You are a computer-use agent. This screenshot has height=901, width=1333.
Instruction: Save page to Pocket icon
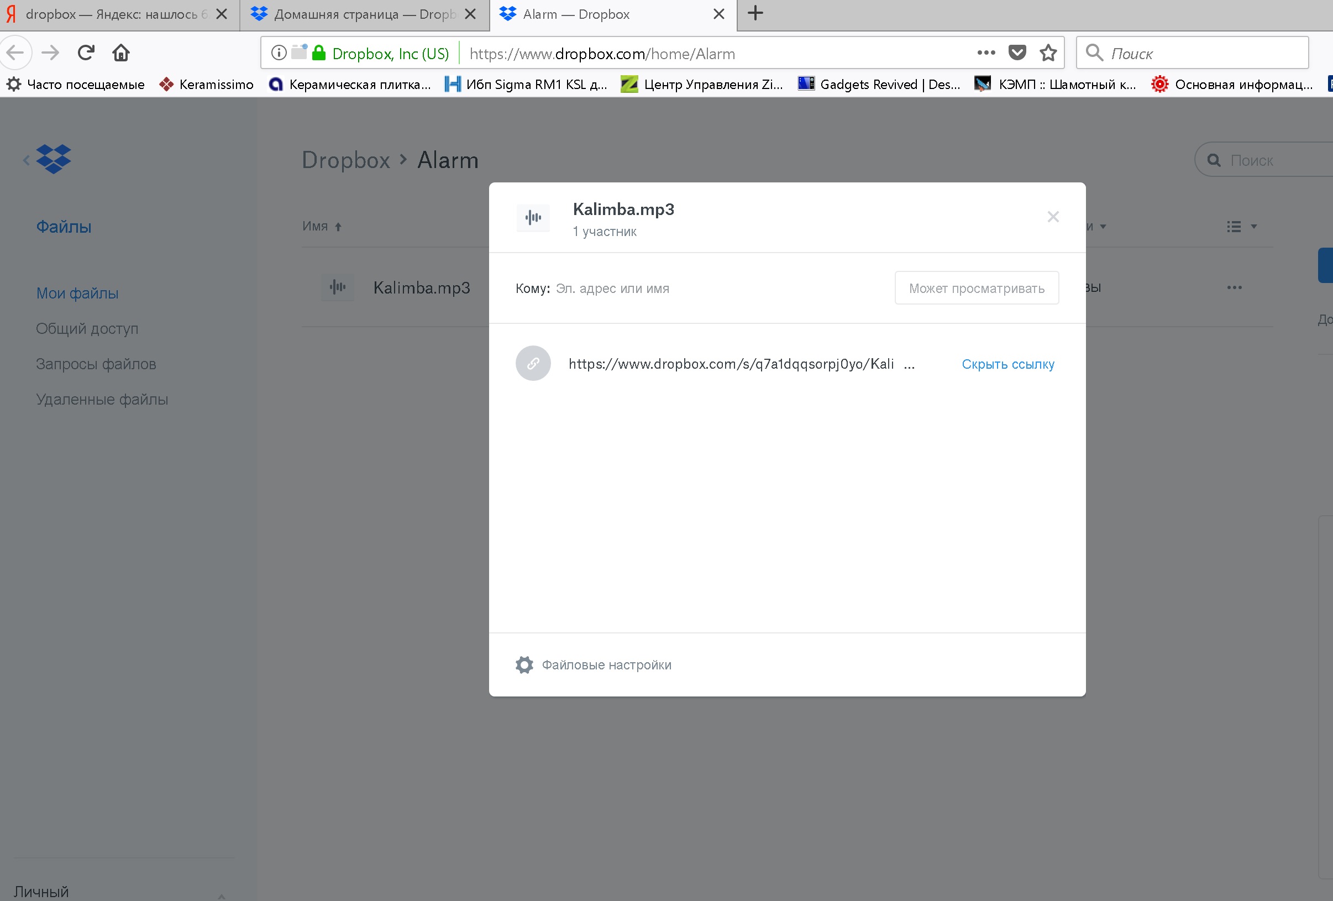coord(1016,53)
